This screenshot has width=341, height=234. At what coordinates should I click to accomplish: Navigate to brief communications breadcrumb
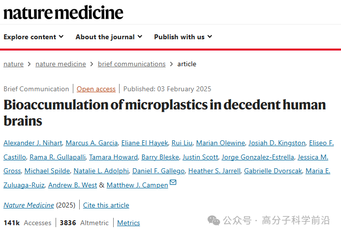tap(131, 64)
